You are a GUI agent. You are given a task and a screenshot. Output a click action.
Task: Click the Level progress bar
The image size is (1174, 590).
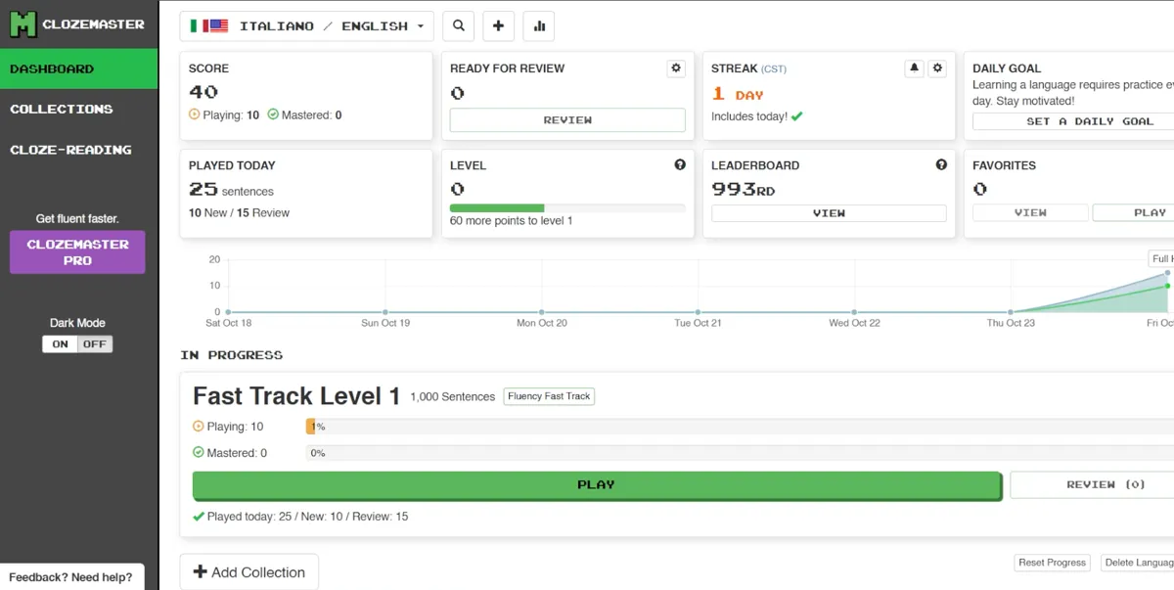tap(567, 207)
